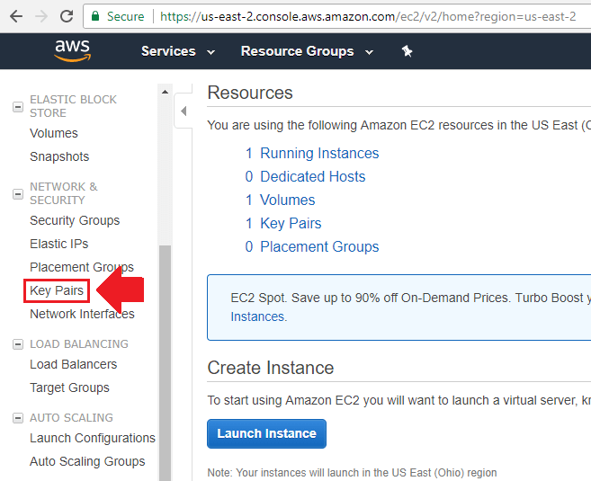Go back with the browser back arrow
Viewport: 591px width, 481px height.
16,16
